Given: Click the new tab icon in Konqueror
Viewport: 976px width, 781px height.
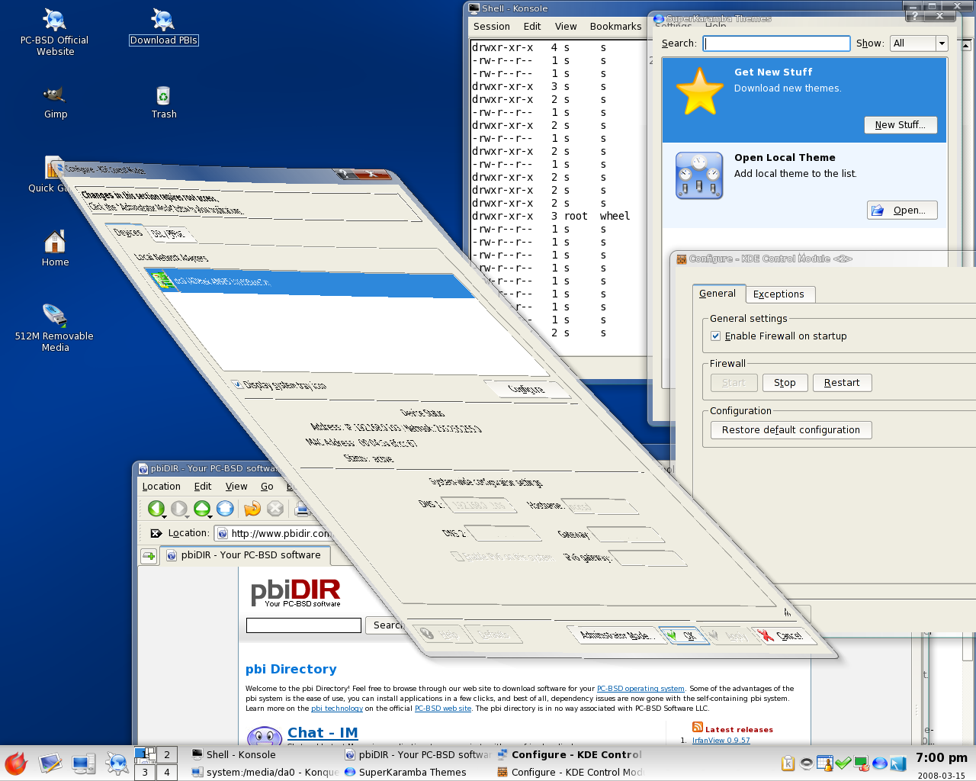Looking at the screenshot, I should pyautogui.click(x=149, y=556).
